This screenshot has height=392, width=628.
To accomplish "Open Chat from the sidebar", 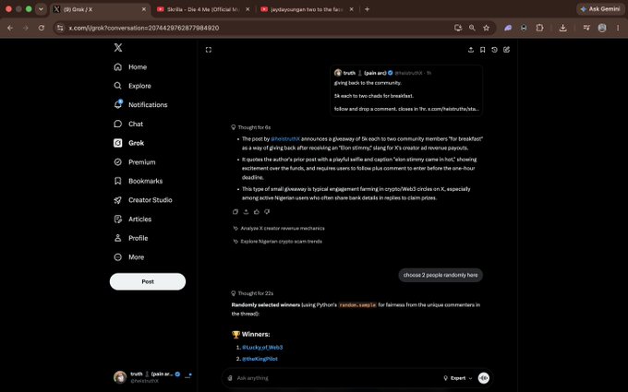I will [x=128, y=124].
